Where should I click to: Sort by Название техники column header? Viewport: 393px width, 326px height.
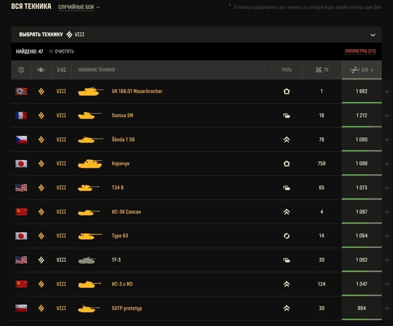click(96, 70)
